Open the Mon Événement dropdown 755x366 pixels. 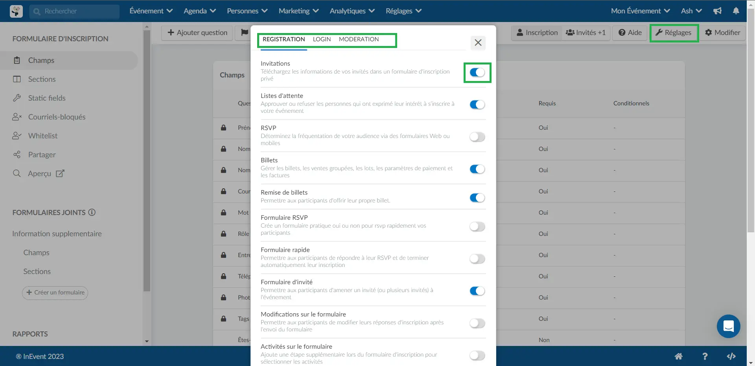[640, 11]
